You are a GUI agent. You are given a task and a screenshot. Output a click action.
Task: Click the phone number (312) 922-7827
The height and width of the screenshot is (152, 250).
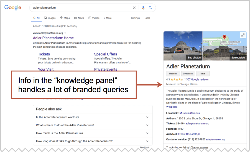(197, 139)
